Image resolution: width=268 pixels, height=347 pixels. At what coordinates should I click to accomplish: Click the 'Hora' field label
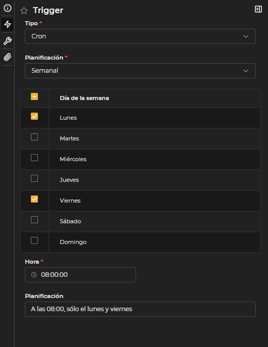point(32,262)
